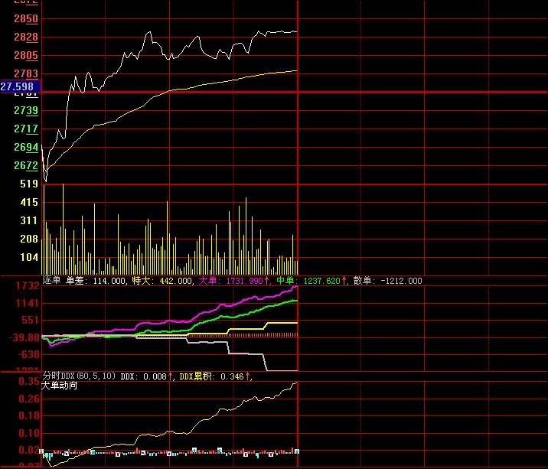Image resolution: width=548 pixels, height=469 pixels.
Task: Open the 分时DDX(60,5,10) indicator title
Action: click(x=80, y=376)
